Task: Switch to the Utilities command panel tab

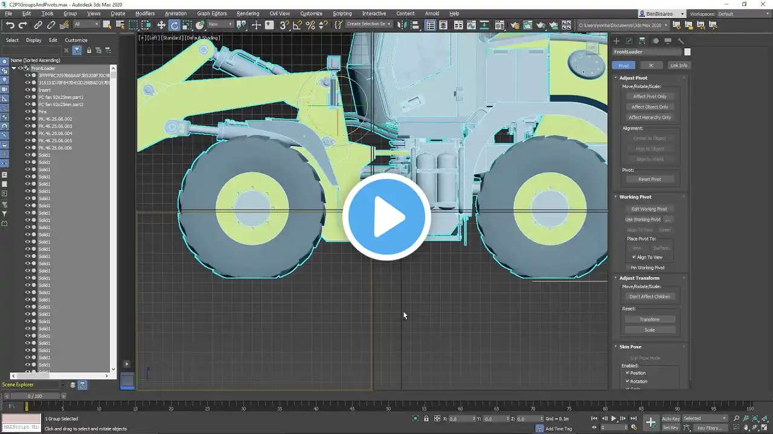Action: pyautogui.click(x=681, y=41)
